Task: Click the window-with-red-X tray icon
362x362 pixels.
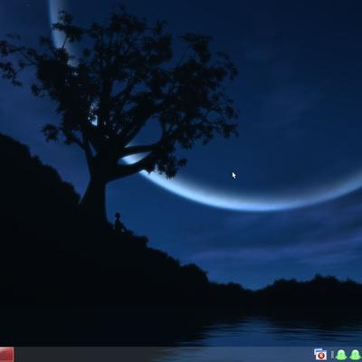Action: coord(319,355)
